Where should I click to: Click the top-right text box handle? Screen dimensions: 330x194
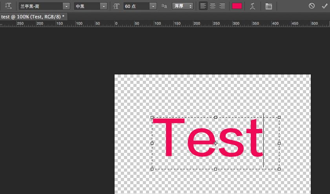pos(279,117)
